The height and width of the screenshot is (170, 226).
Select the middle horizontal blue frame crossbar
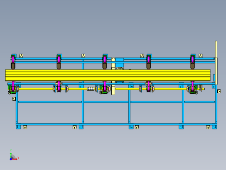click(x=116, y=102)
